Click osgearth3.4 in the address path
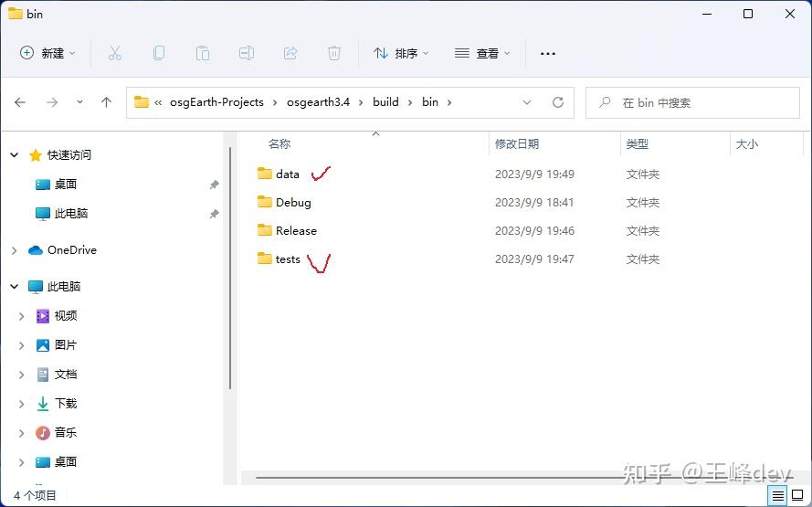The width and height of the screenshot is (812, 507). (318, 102)
